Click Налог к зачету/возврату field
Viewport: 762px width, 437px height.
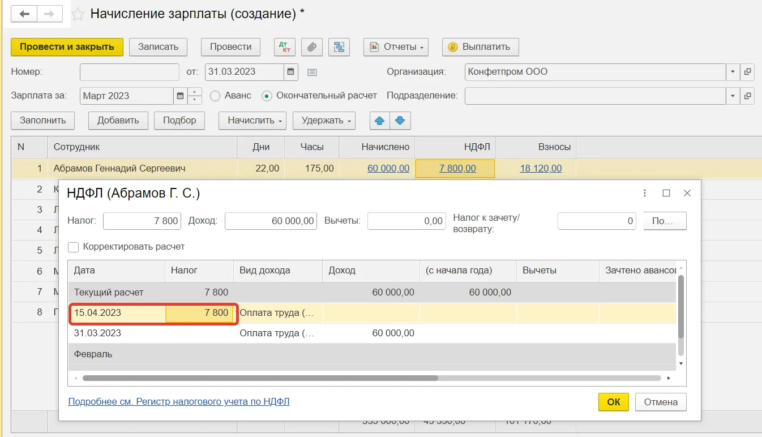tap(597, 221)
